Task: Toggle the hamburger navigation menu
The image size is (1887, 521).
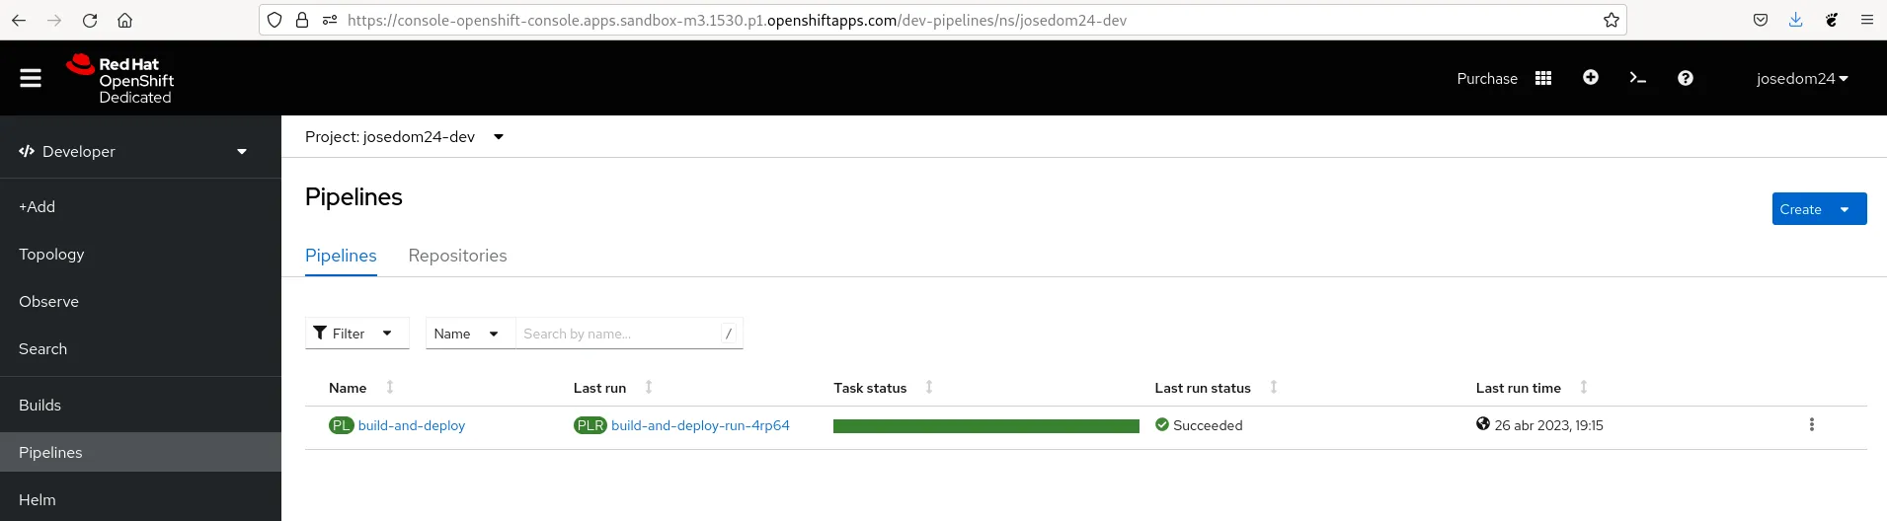Action: click(x=31, y=78)
